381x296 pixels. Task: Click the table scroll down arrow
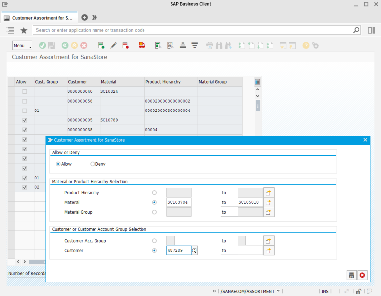pos(258,96)
